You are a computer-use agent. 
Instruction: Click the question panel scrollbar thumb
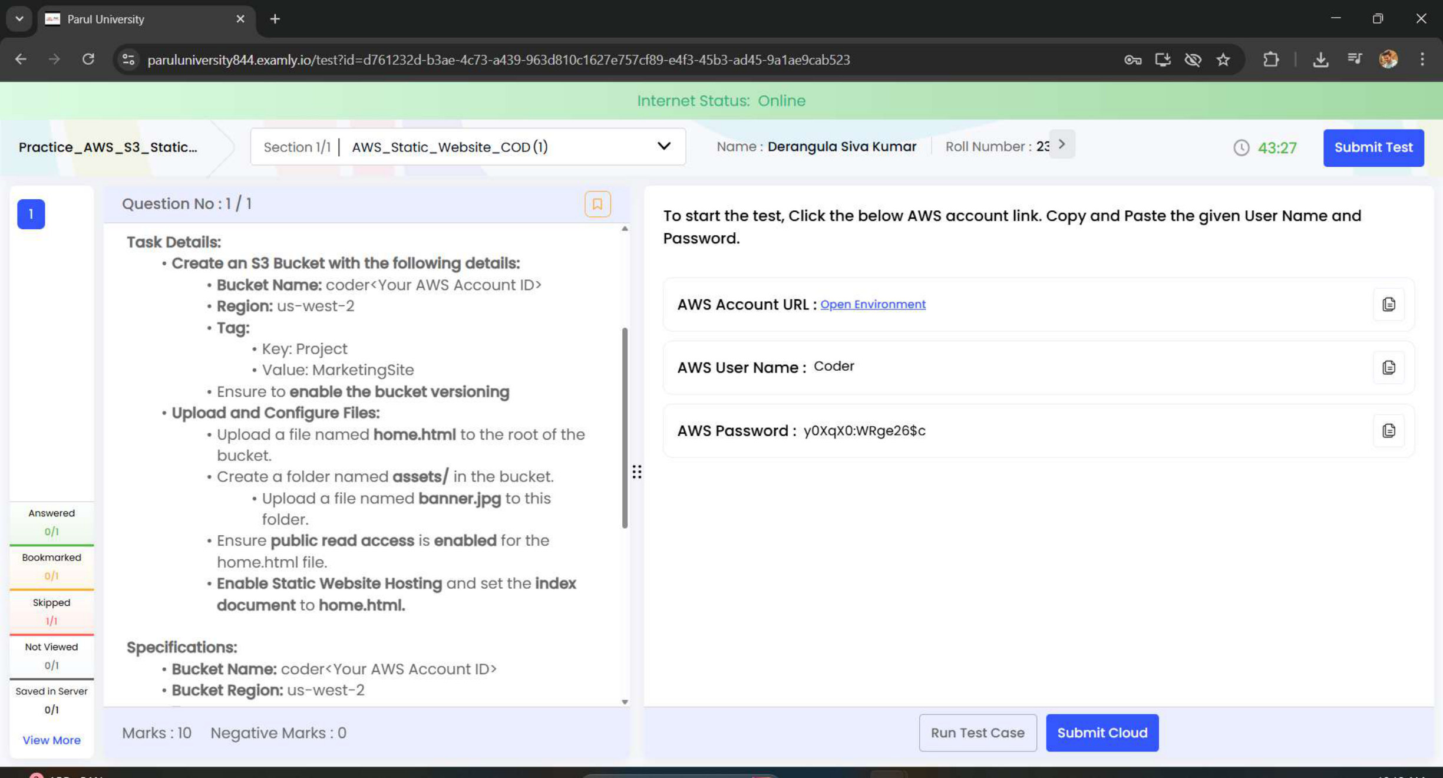click(x=625, y=427)
